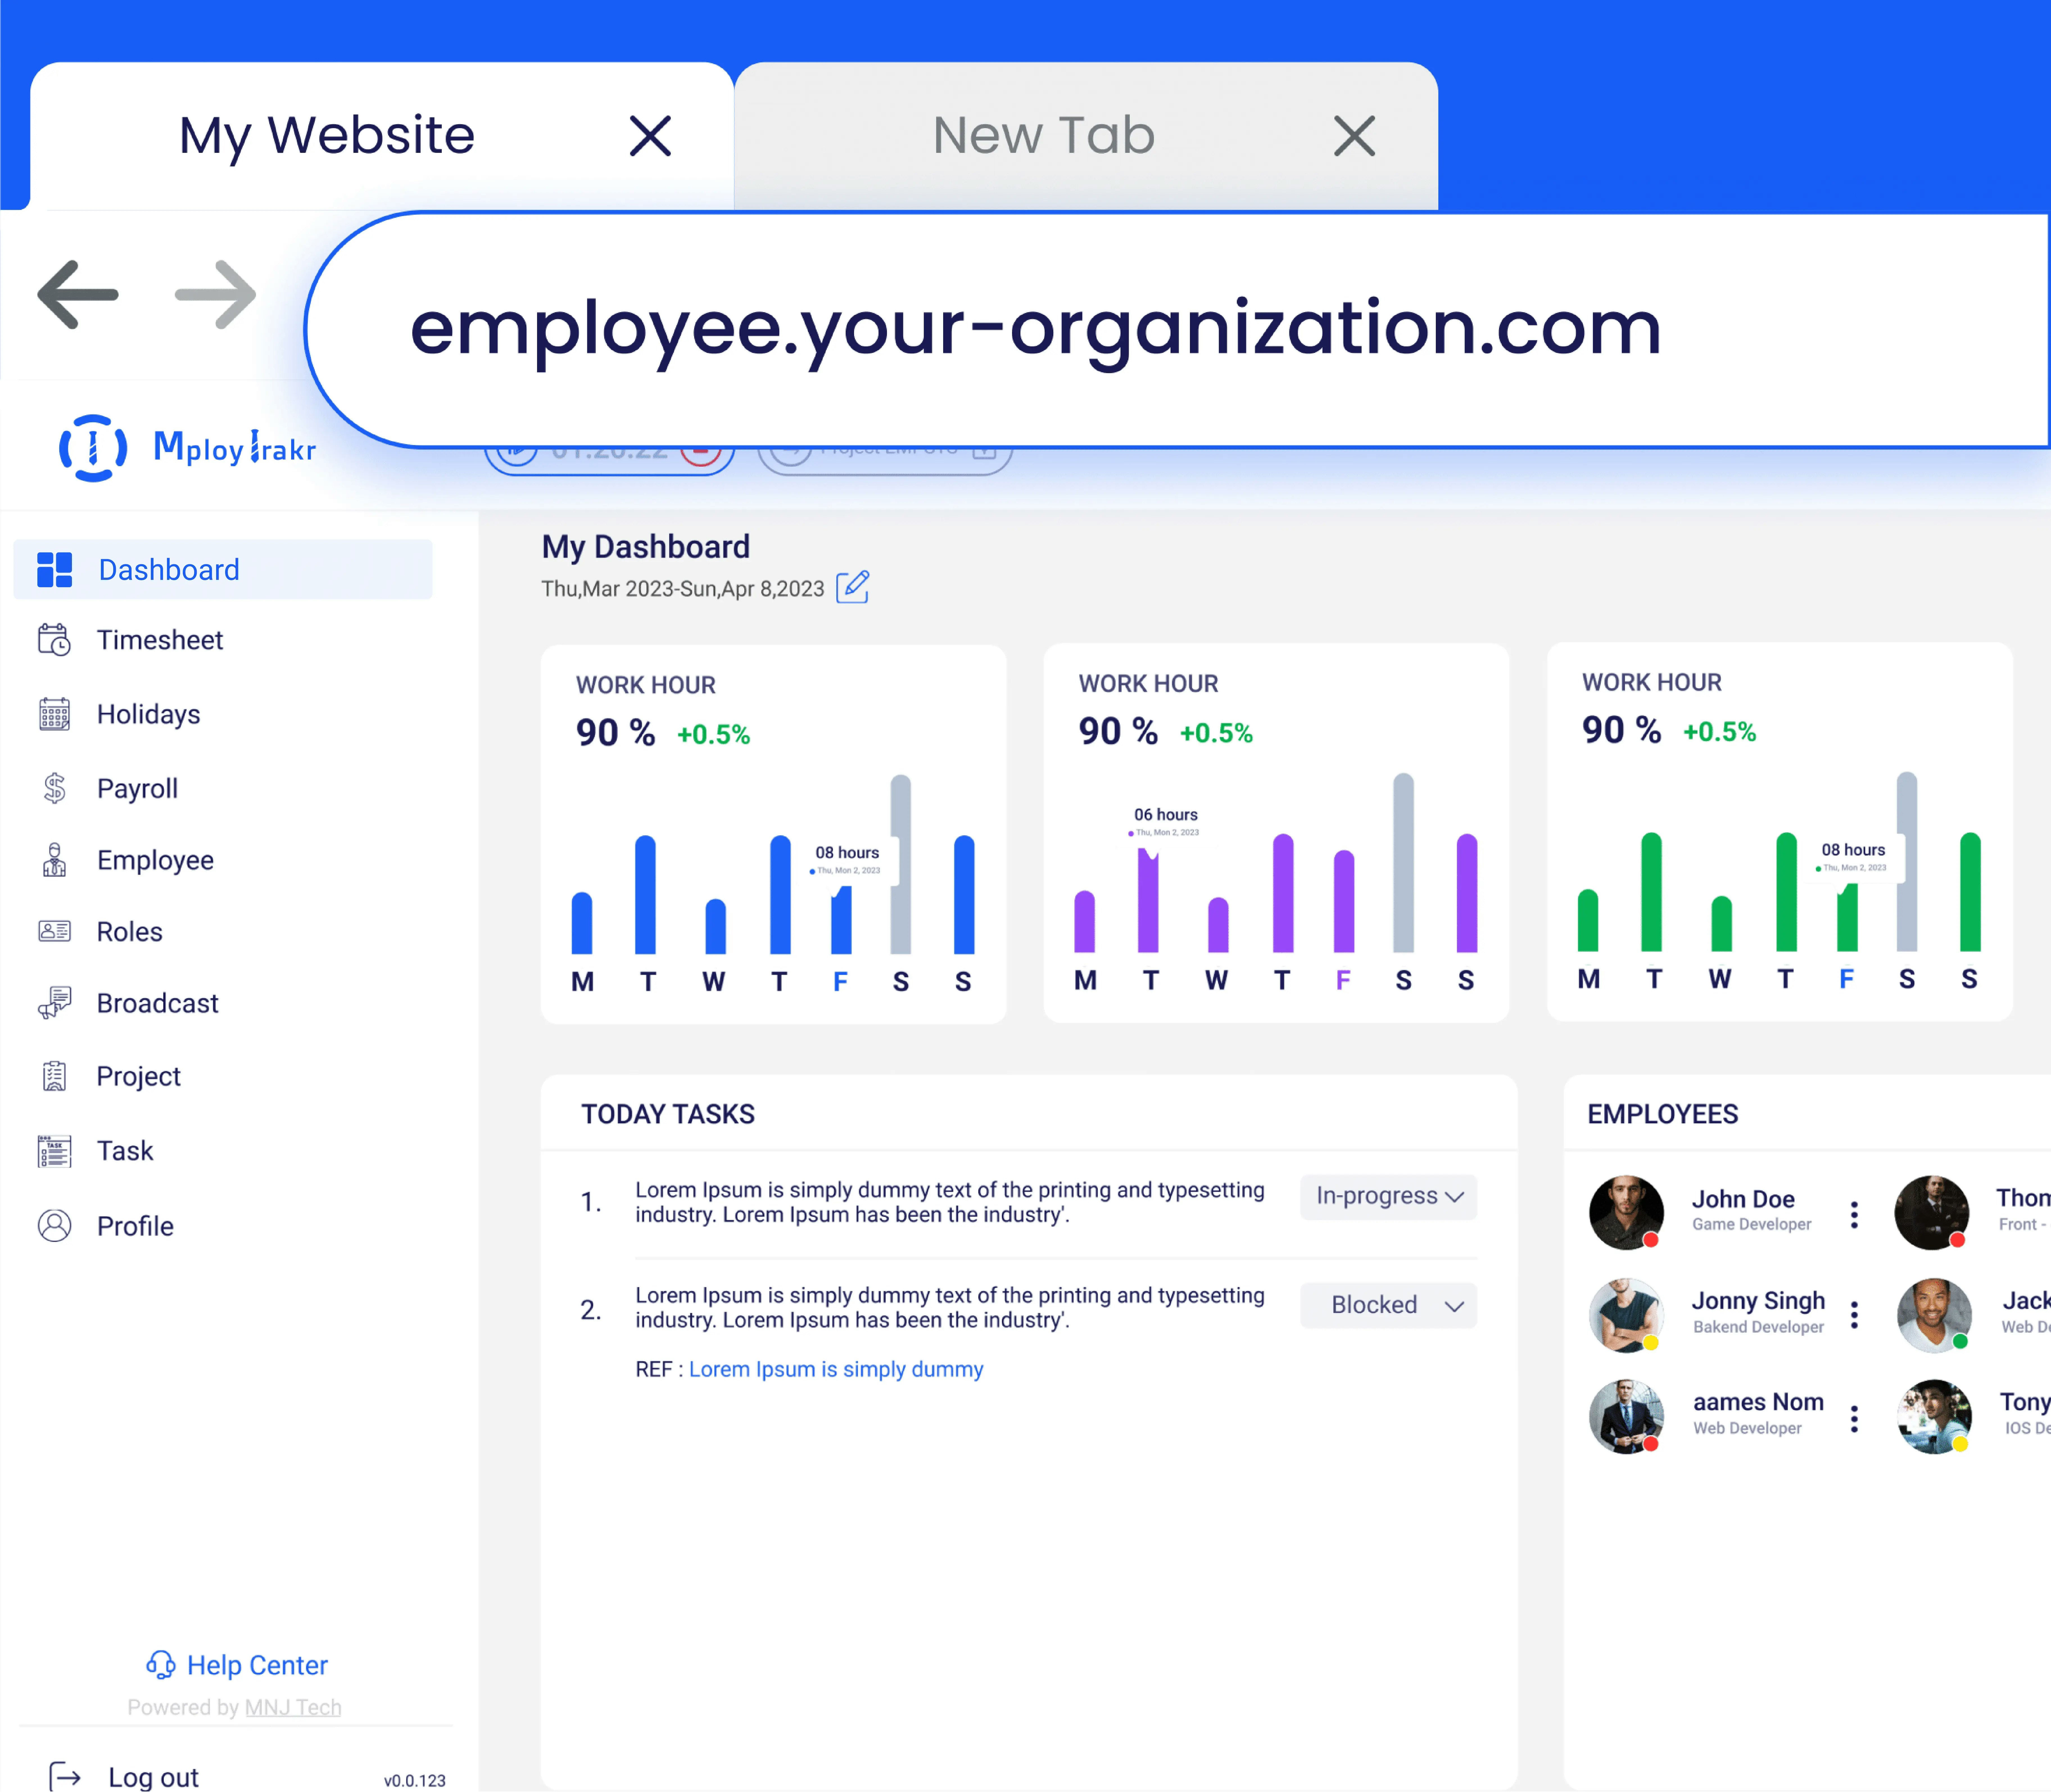Click the v0.0.123 version label
Image resolution: width=2051 pixels, height=1792 pixels.
click(415, 1781)
